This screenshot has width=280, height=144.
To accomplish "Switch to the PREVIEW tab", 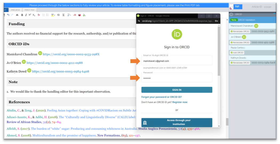I will coord(15,10).
